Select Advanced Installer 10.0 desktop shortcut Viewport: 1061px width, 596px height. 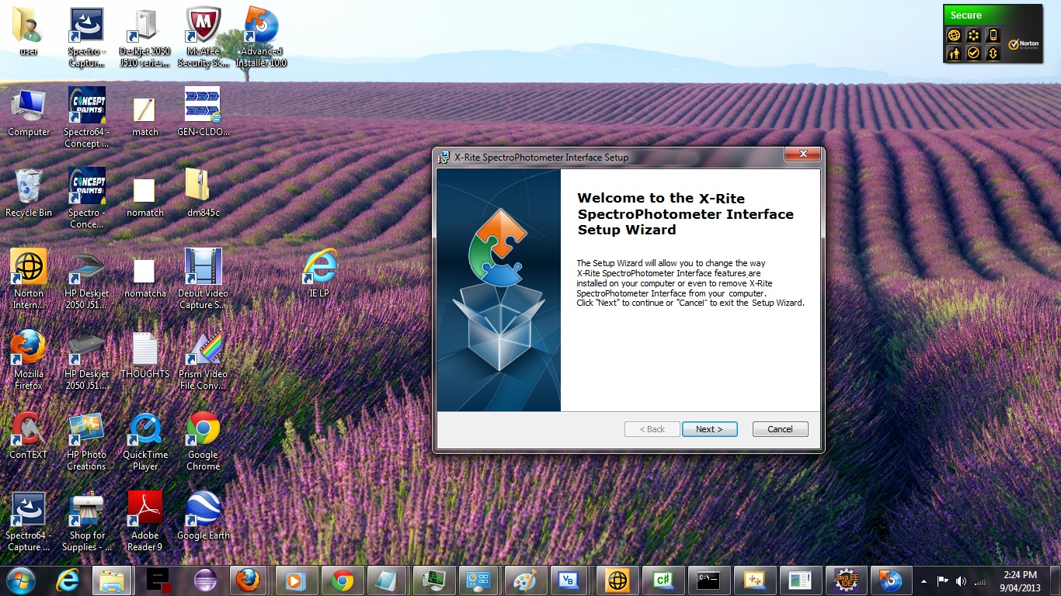261,37
